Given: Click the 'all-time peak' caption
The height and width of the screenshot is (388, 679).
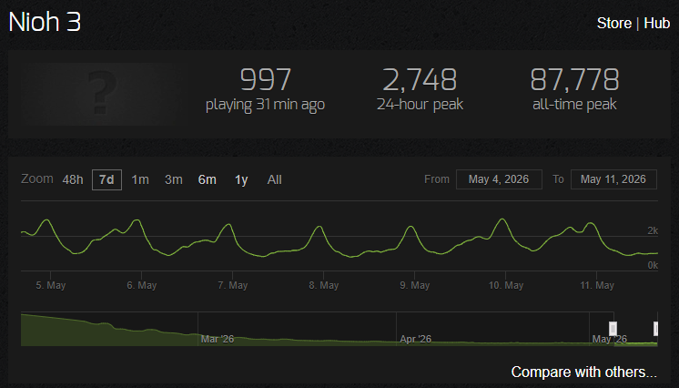Looking at the screenshot, I should pos(574,105).
